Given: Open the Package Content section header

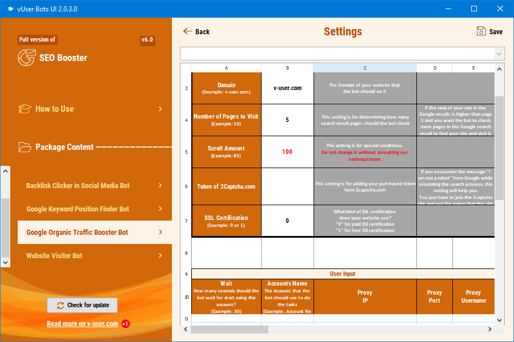Looking at the screenshot, I should pyautogui.click(x=64, y=147).
